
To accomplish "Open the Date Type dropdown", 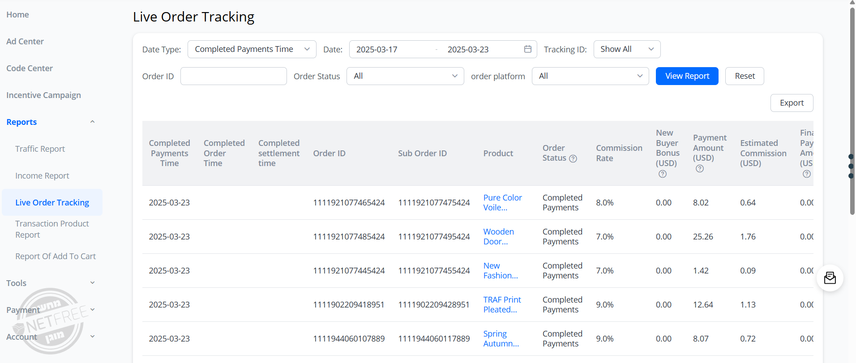I will click(x=252, y=49).
